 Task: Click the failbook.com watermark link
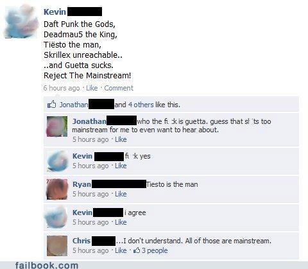click(x=47, y=265)
